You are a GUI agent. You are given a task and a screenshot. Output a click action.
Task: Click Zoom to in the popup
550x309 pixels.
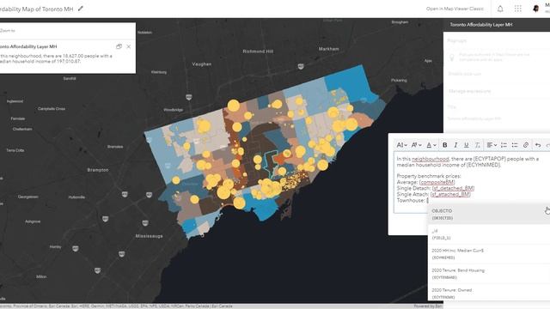[x=8, y=31]
